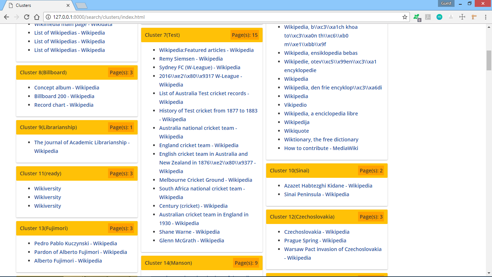Open the browser home page icon

coord(37,17)
